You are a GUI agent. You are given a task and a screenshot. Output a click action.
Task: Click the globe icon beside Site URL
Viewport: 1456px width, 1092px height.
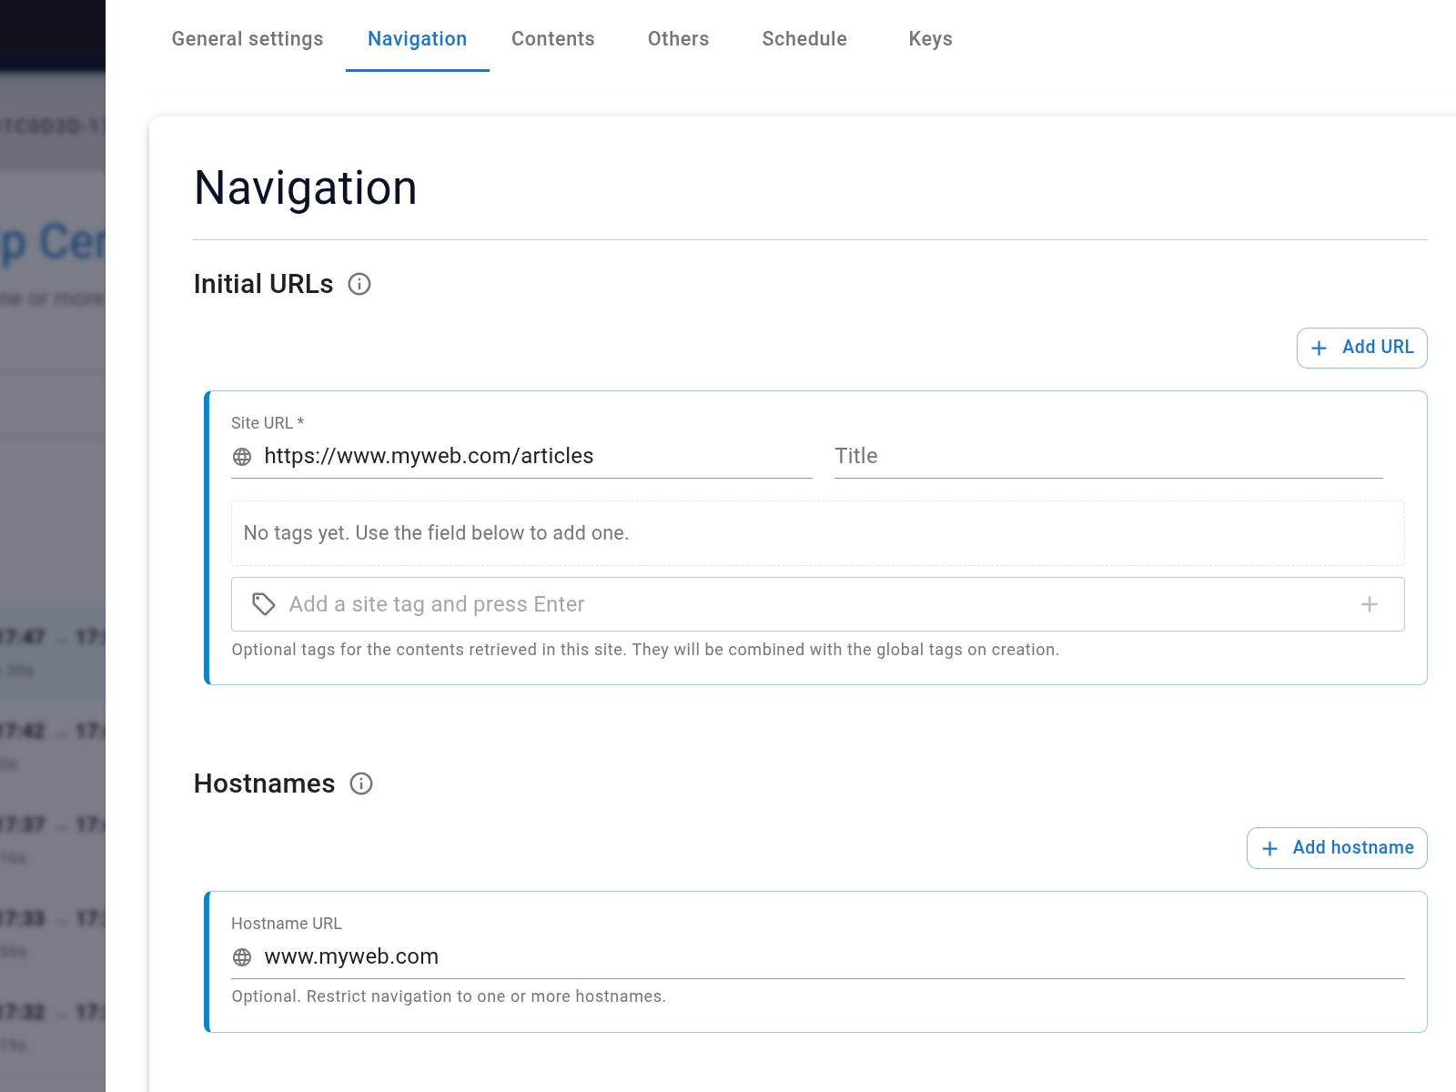[242, 457]
